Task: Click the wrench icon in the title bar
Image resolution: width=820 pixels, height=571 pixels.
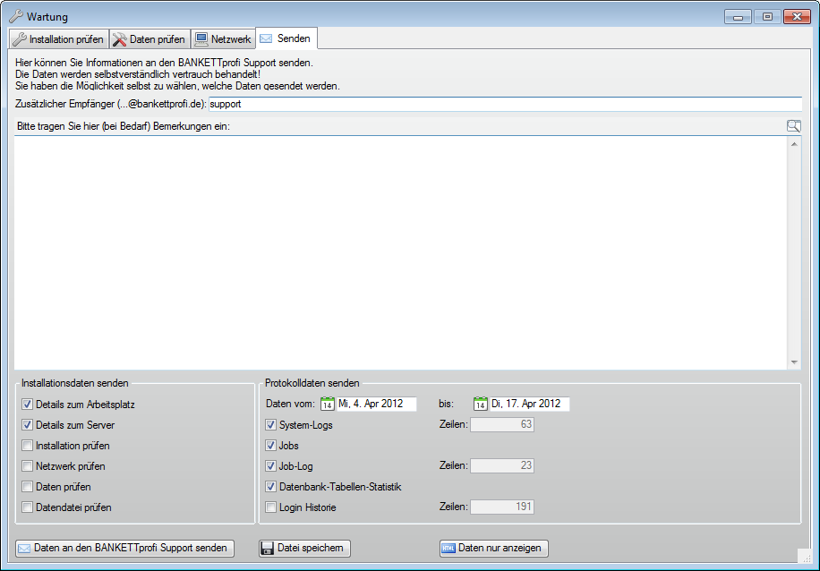Action: [15, 16]
